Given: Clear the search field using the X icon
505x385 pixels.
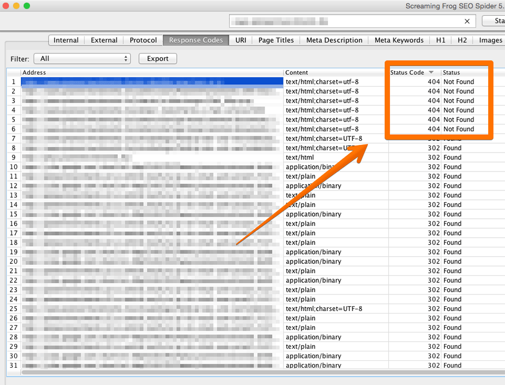Looking at the screenshot, I should click(467, 21).
